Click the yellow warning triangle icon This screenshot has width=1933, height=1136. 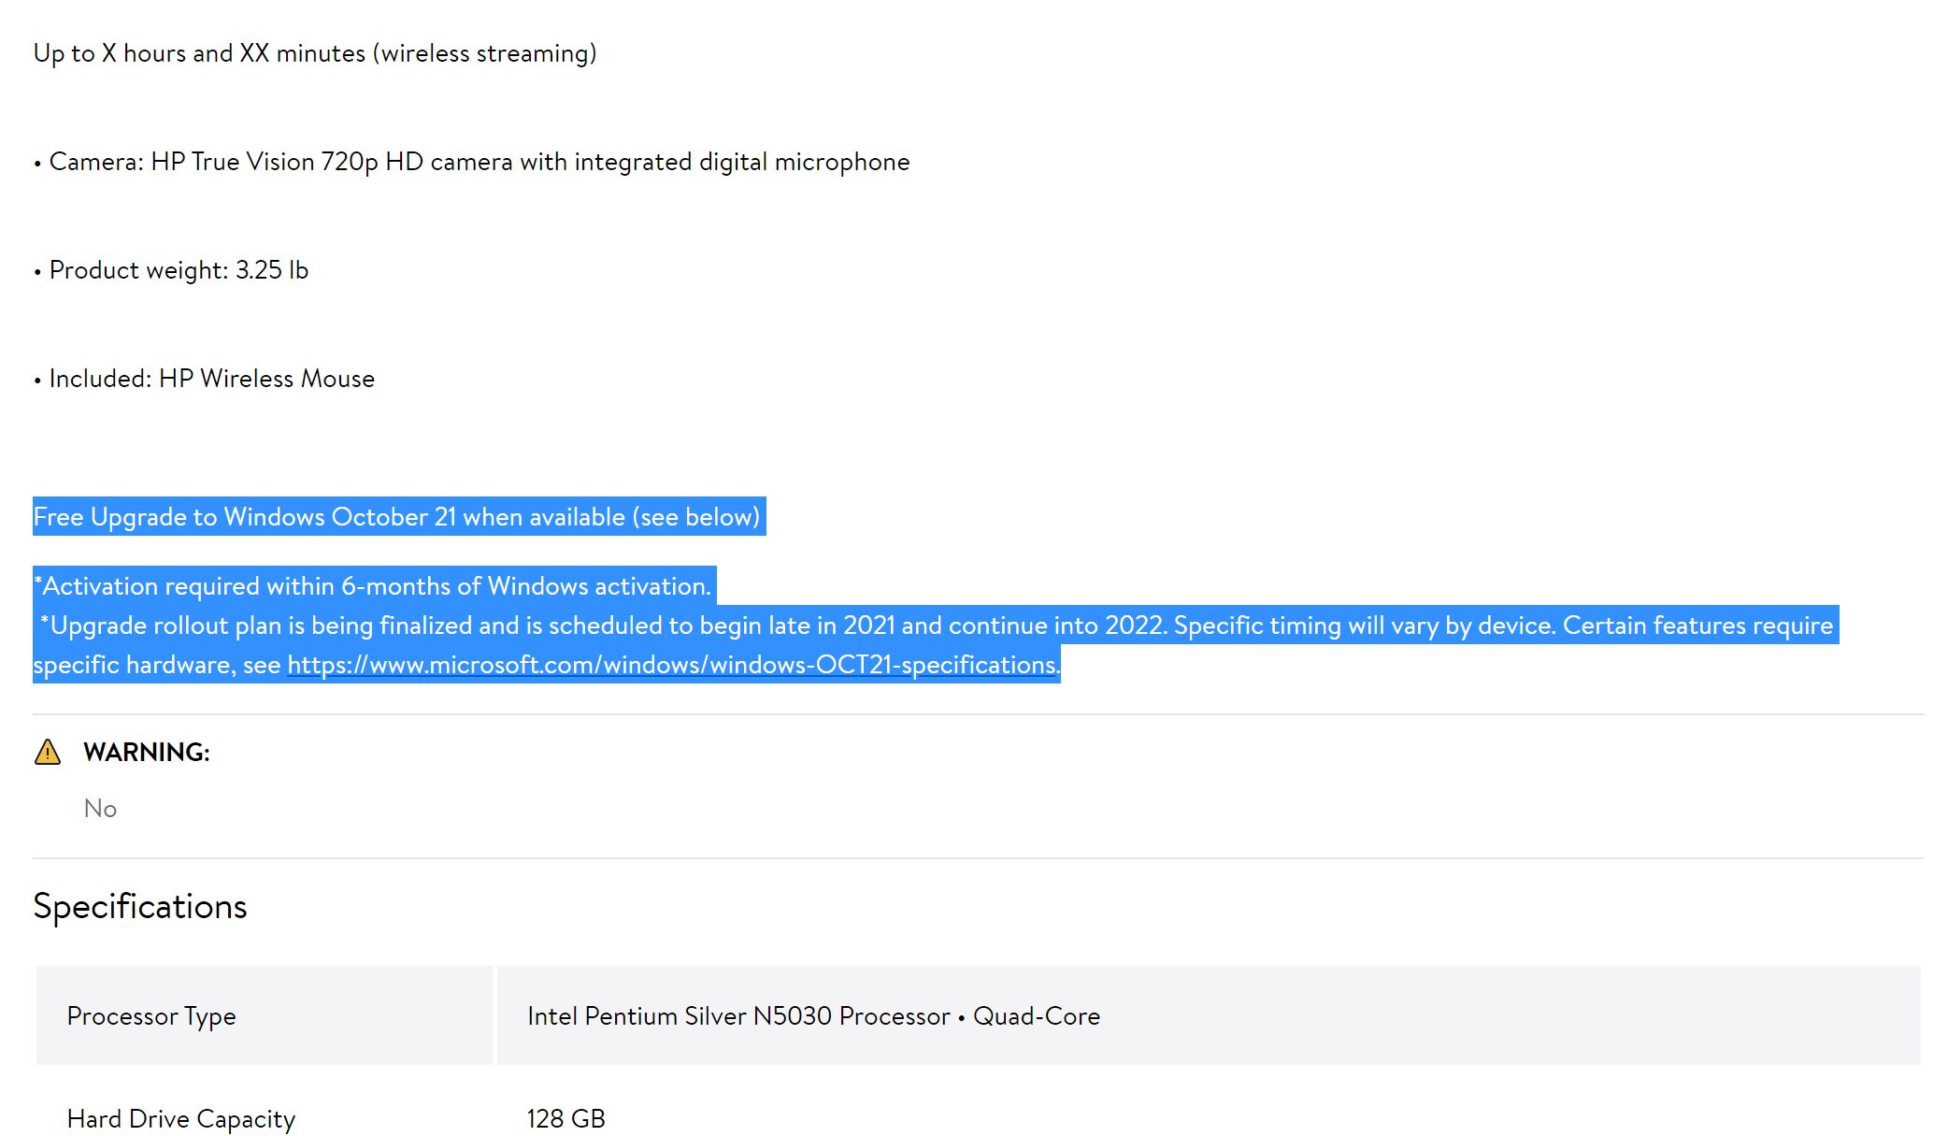point(48,752)
